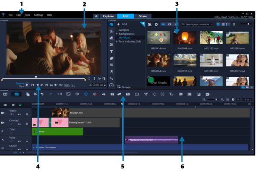Set mark-out with the right bracket
The width and height of the screenshot is (257, 171).
click(x=94, y=78)
